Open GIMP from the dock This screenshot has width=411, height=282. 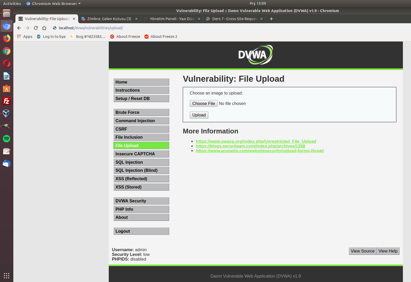point(7,126)
